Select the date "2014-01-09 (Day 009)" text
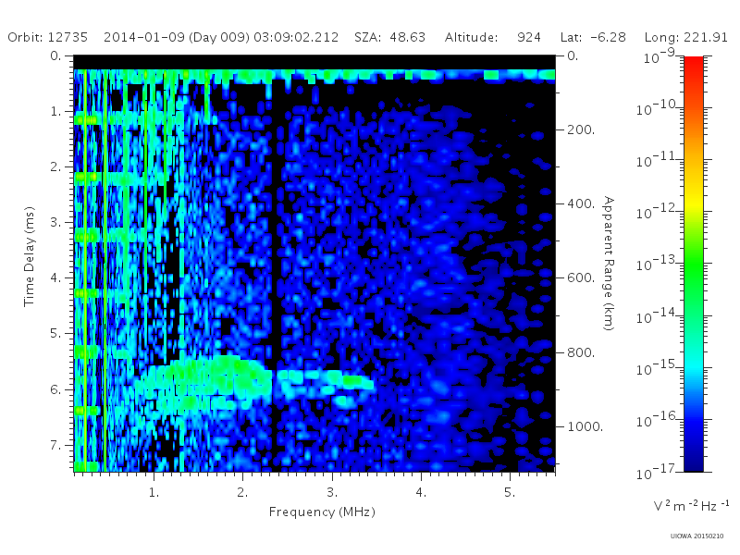Screen dimensions: 740x555 click(177, 37)
